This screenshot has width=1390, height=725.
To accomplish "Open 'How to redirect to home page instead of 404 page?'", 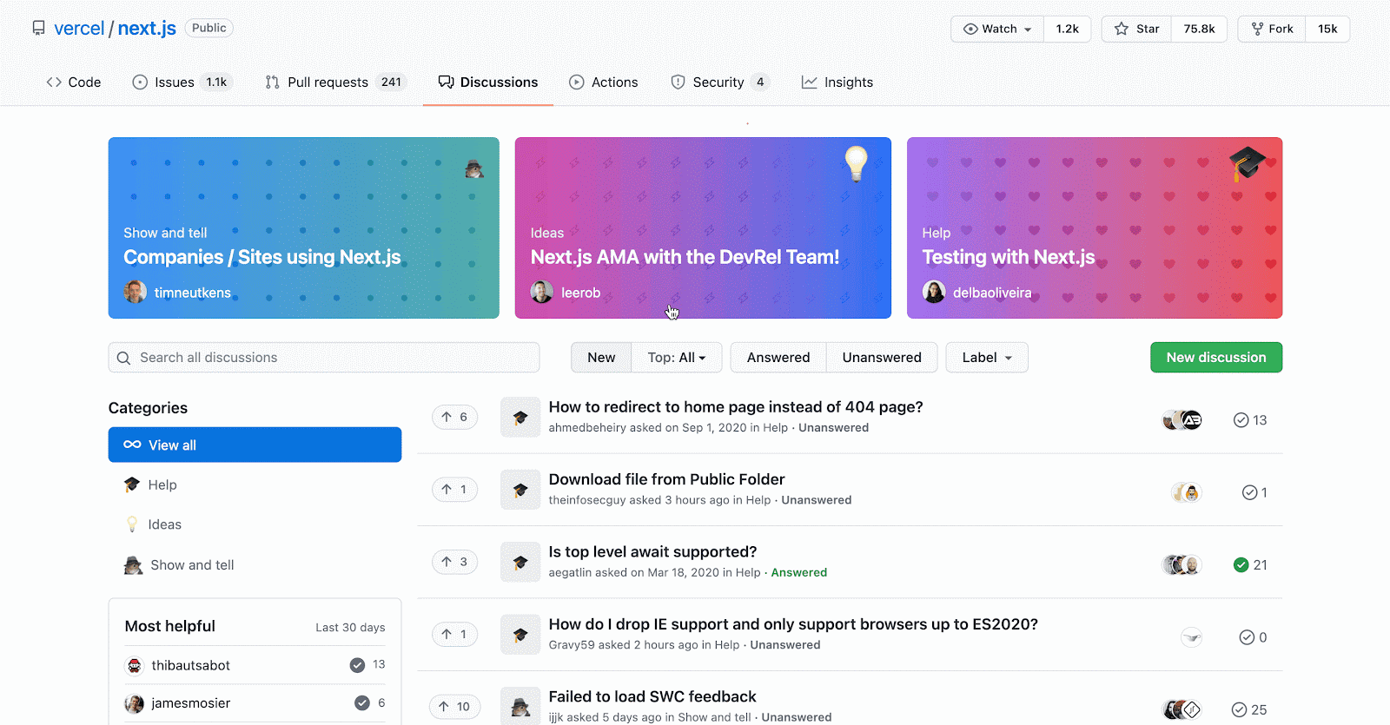I will pyautogui.click(x=736, y=407).
